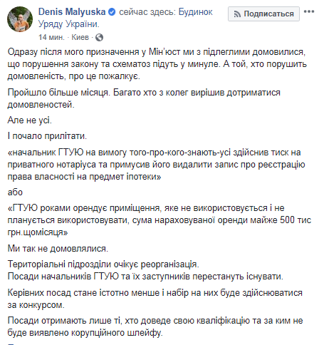Click the paragraph starting Пройшло більше місяця
Image resolution: width=319 pixels, height=345 pixels.
(x=144, y=98)
